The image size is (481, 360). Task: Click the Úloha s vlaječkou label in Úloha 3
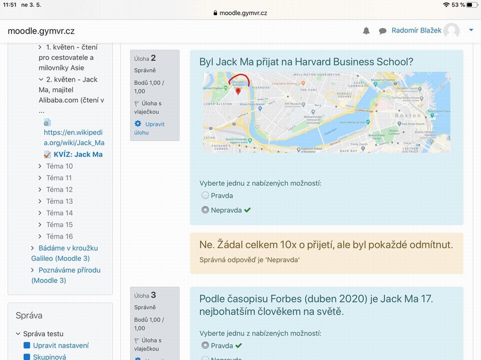148,345
